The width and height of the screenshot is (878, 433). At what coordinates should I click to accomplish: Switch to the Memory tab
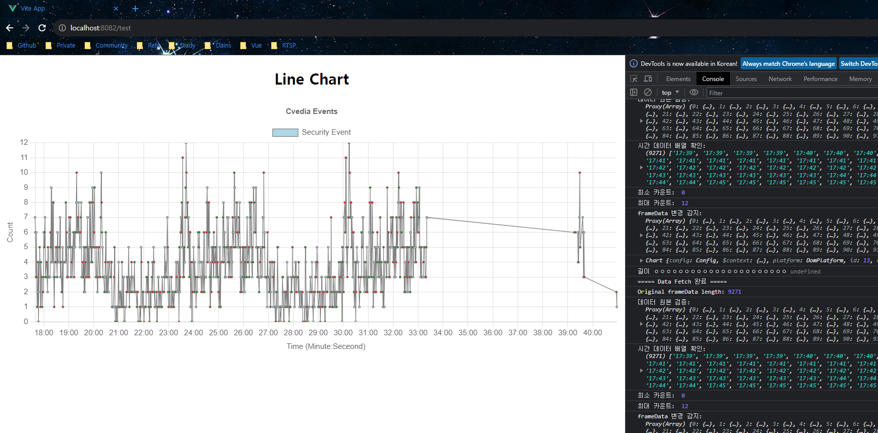(860, 78)
